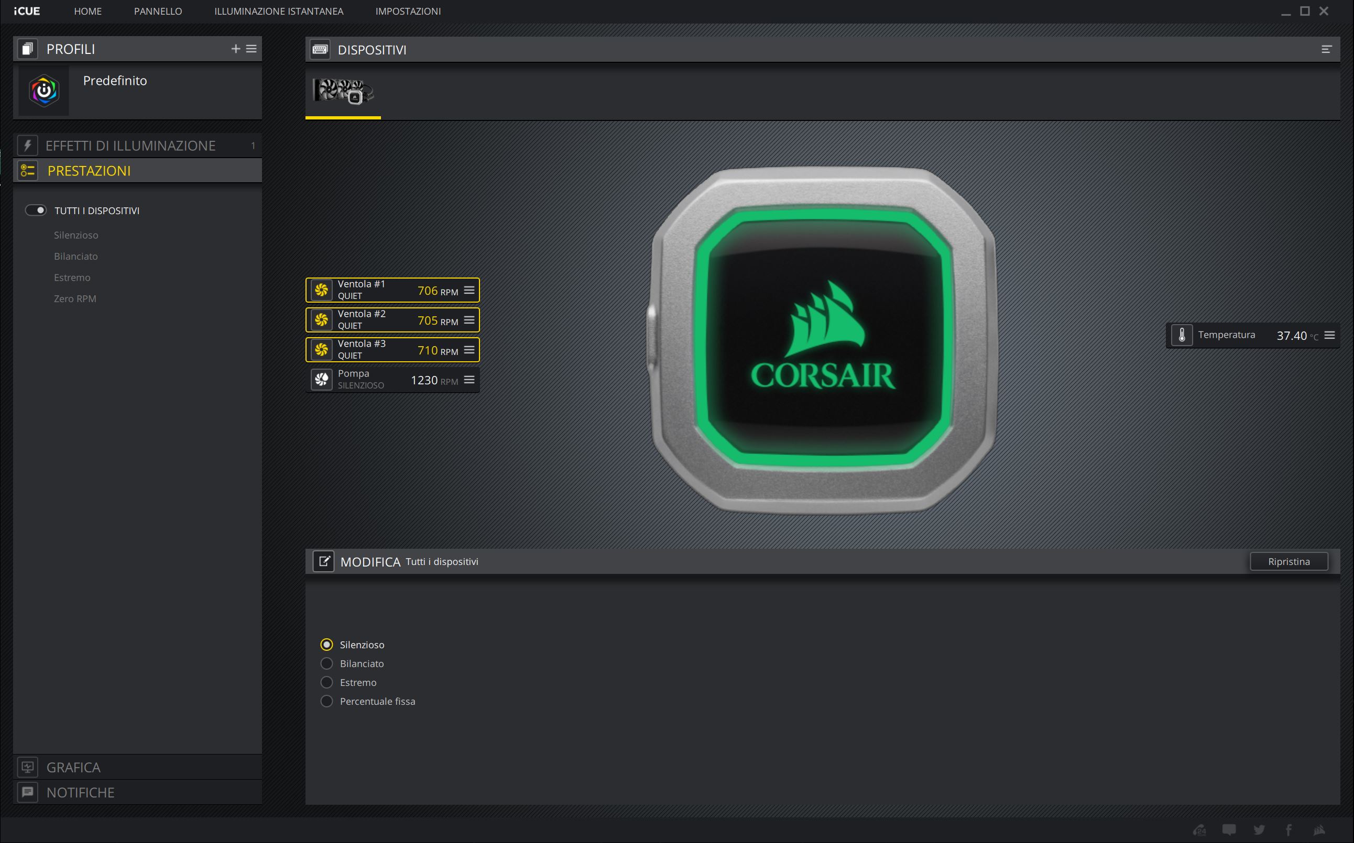The height and width of the screenshot is (843, 1354).
Task: Open the Notifiche section
Action: tap(137, 792)
